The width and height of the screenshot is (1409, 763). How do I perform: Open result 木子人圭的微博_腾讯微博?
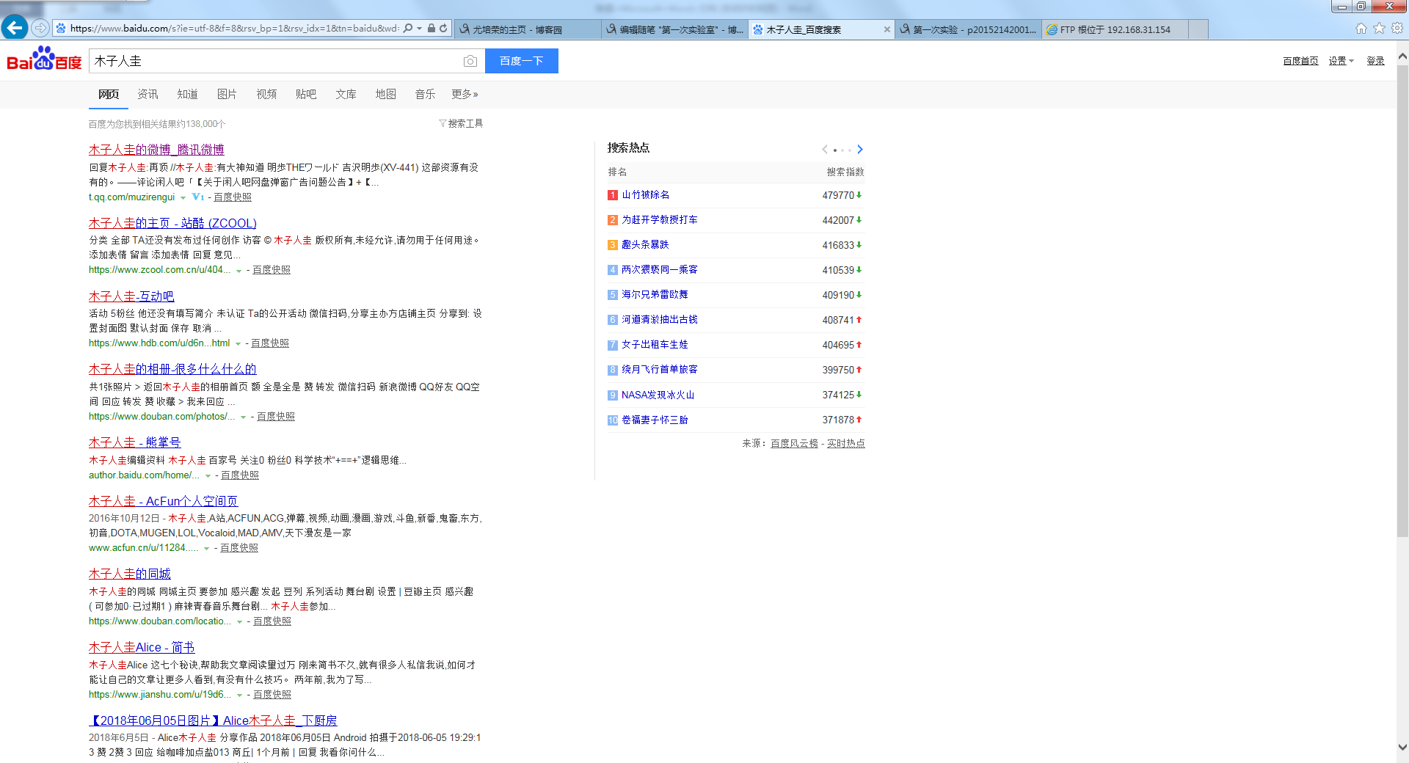coord(156,150)
